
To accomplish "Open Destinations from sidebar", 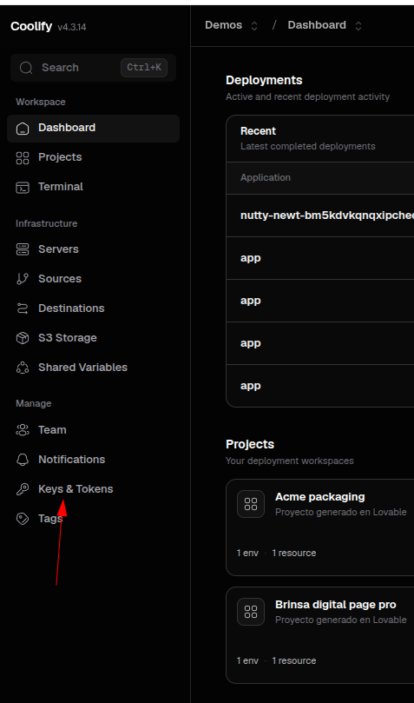I will pyautogui.click(x=93, y=308).
